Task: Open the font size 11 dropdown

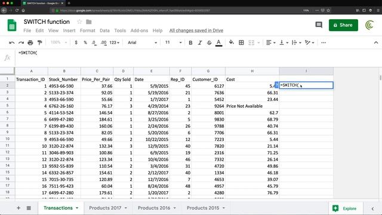Action: 174,42
